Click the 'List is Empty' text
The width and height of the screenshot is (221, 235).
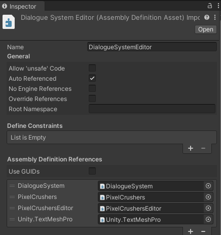point(28,138)
